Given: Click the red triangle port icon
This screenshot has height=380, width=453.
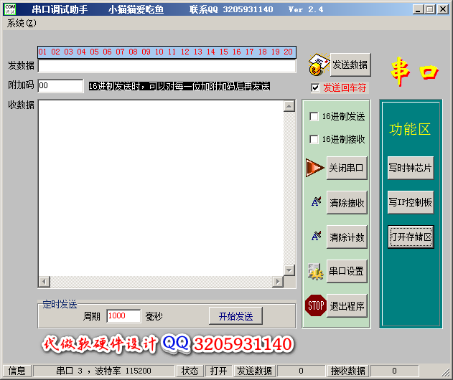Looking at the screenshot, I should [x=315, y=168].
